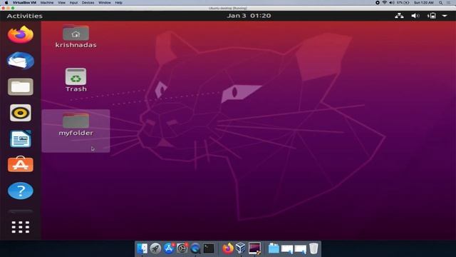
Task: Open the Files manager in Ubuntu dock
Action: (x=21, y=87)
